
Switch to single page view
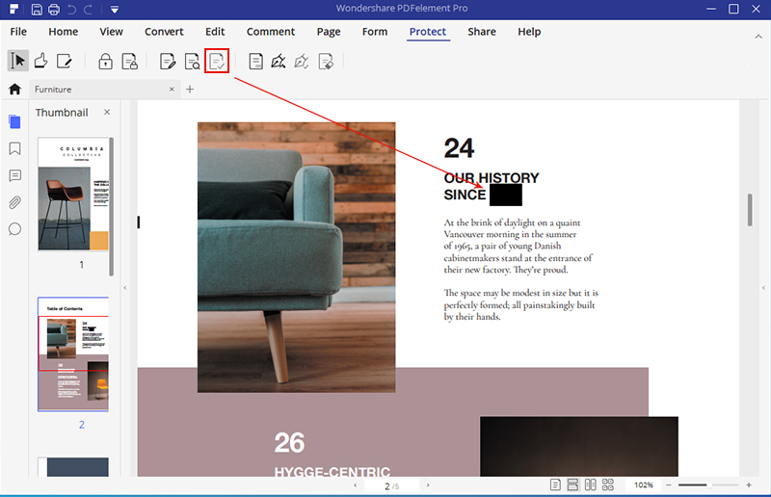[x=555, y=484]
